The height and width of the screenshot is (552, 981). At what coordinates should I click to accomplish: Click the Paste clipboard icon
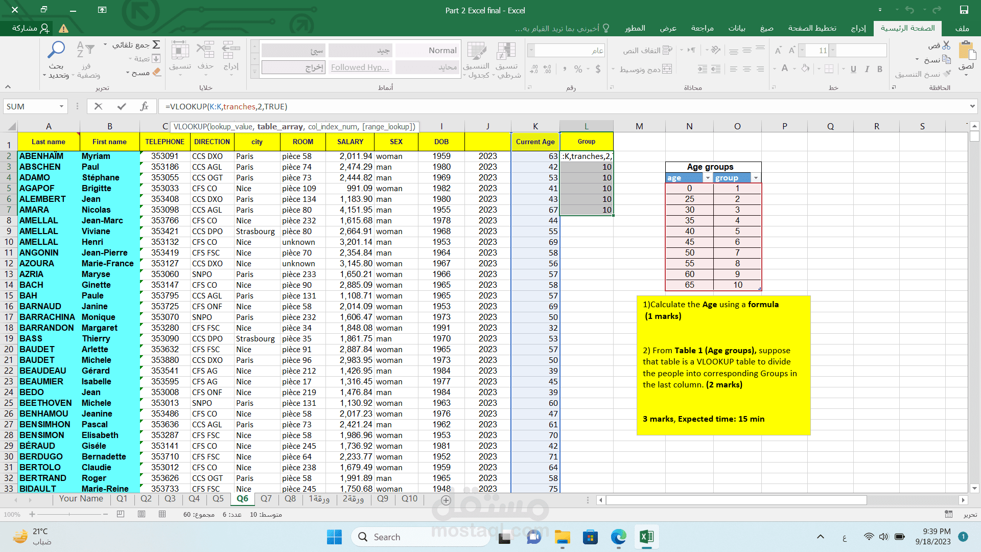(967, 51)
